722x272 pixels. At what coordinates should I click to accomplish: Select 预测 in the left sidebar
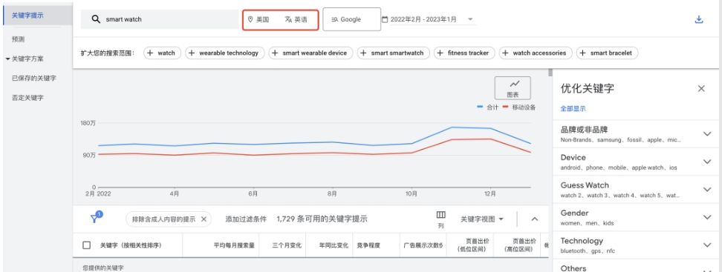tap(18, 39)
